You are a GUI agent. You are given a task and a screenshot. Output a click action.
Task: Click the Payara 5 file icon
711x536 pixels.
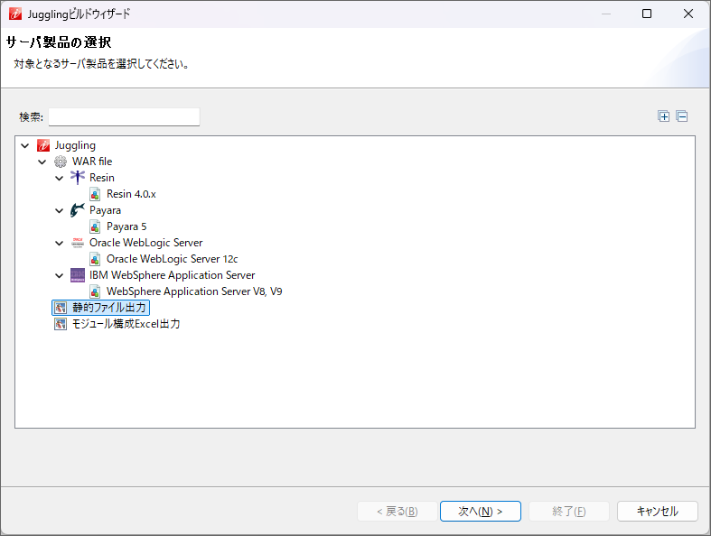coord(95,226)
